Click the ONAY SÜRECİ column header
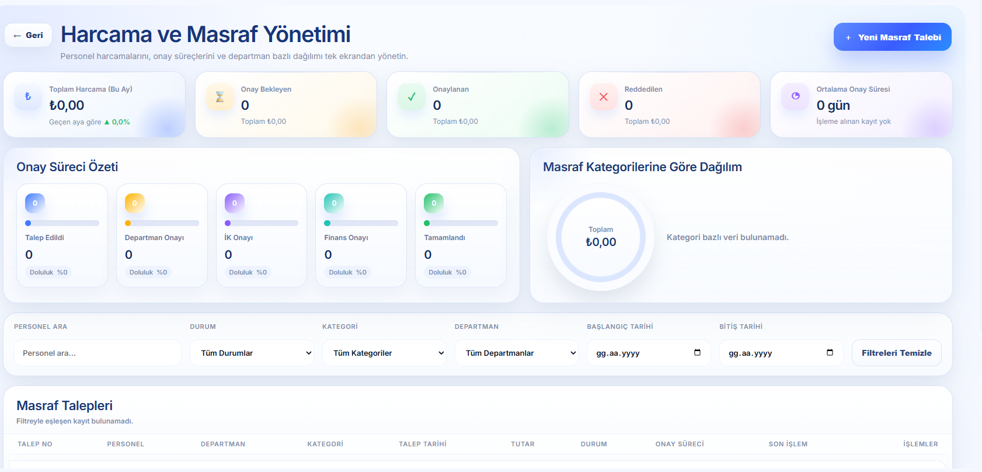This screenshot has width=982, height=472. [680, 444]
